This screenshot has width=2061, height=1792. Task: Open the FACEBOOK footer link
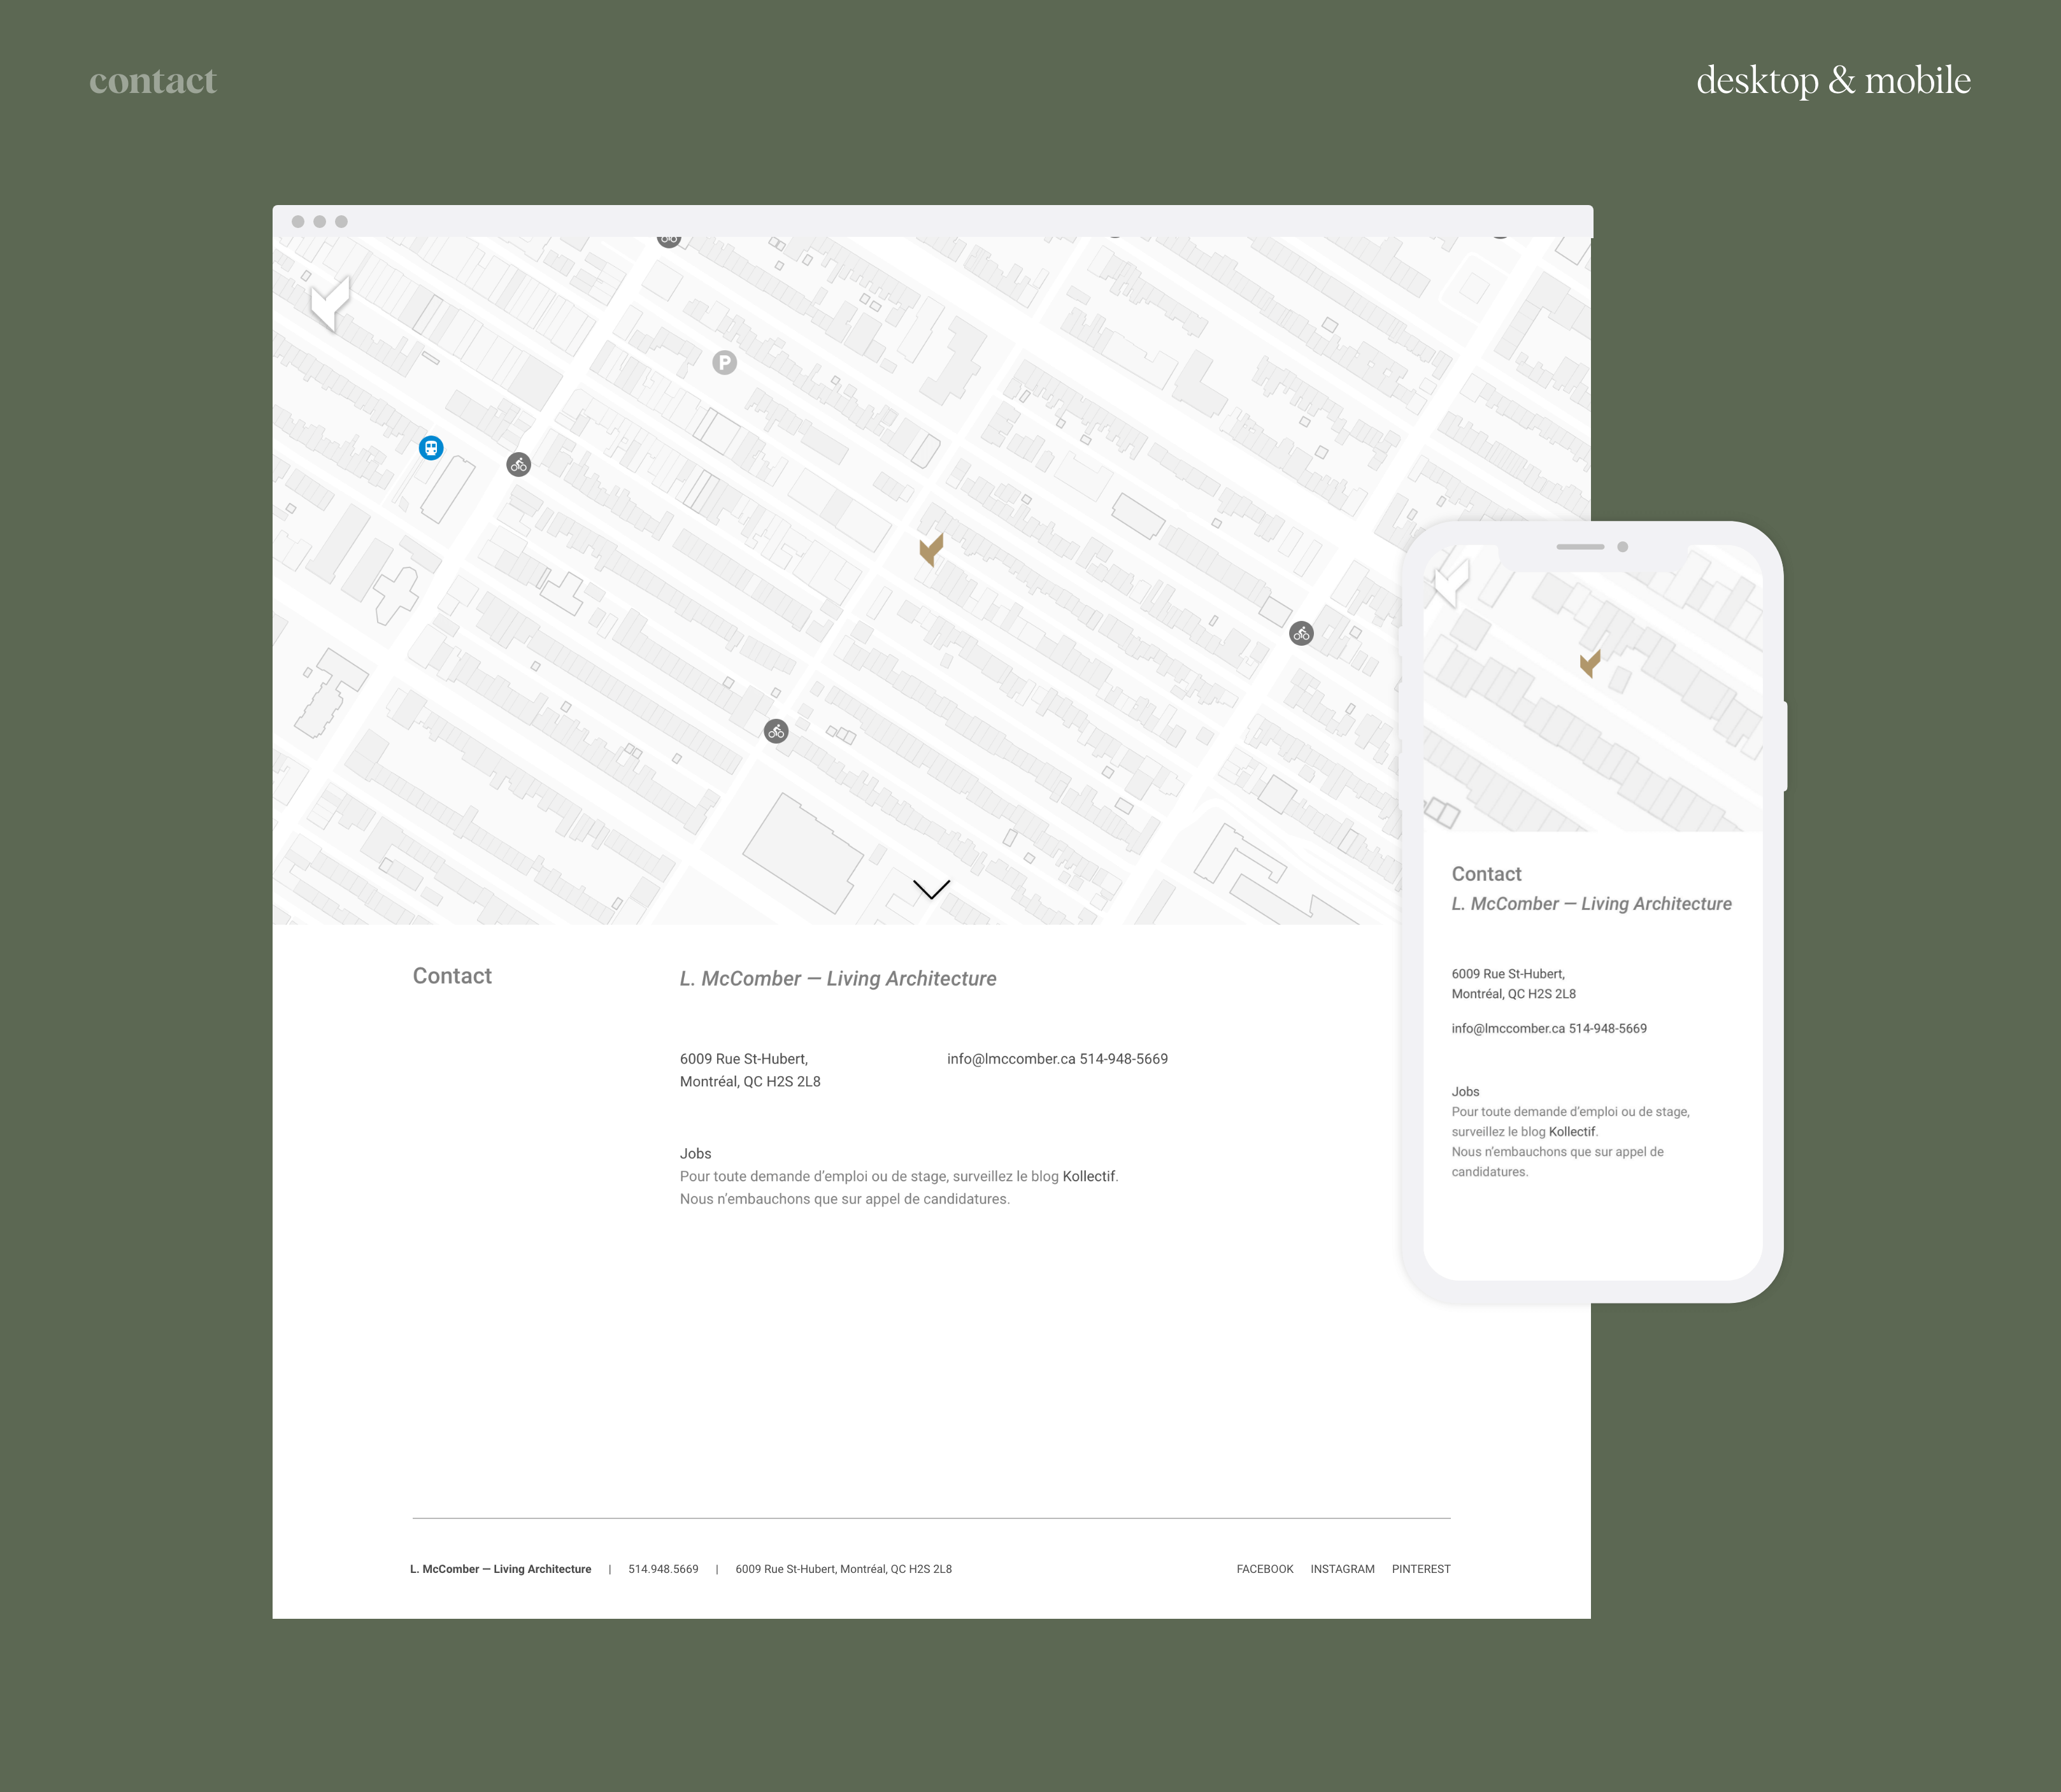1264,1569
